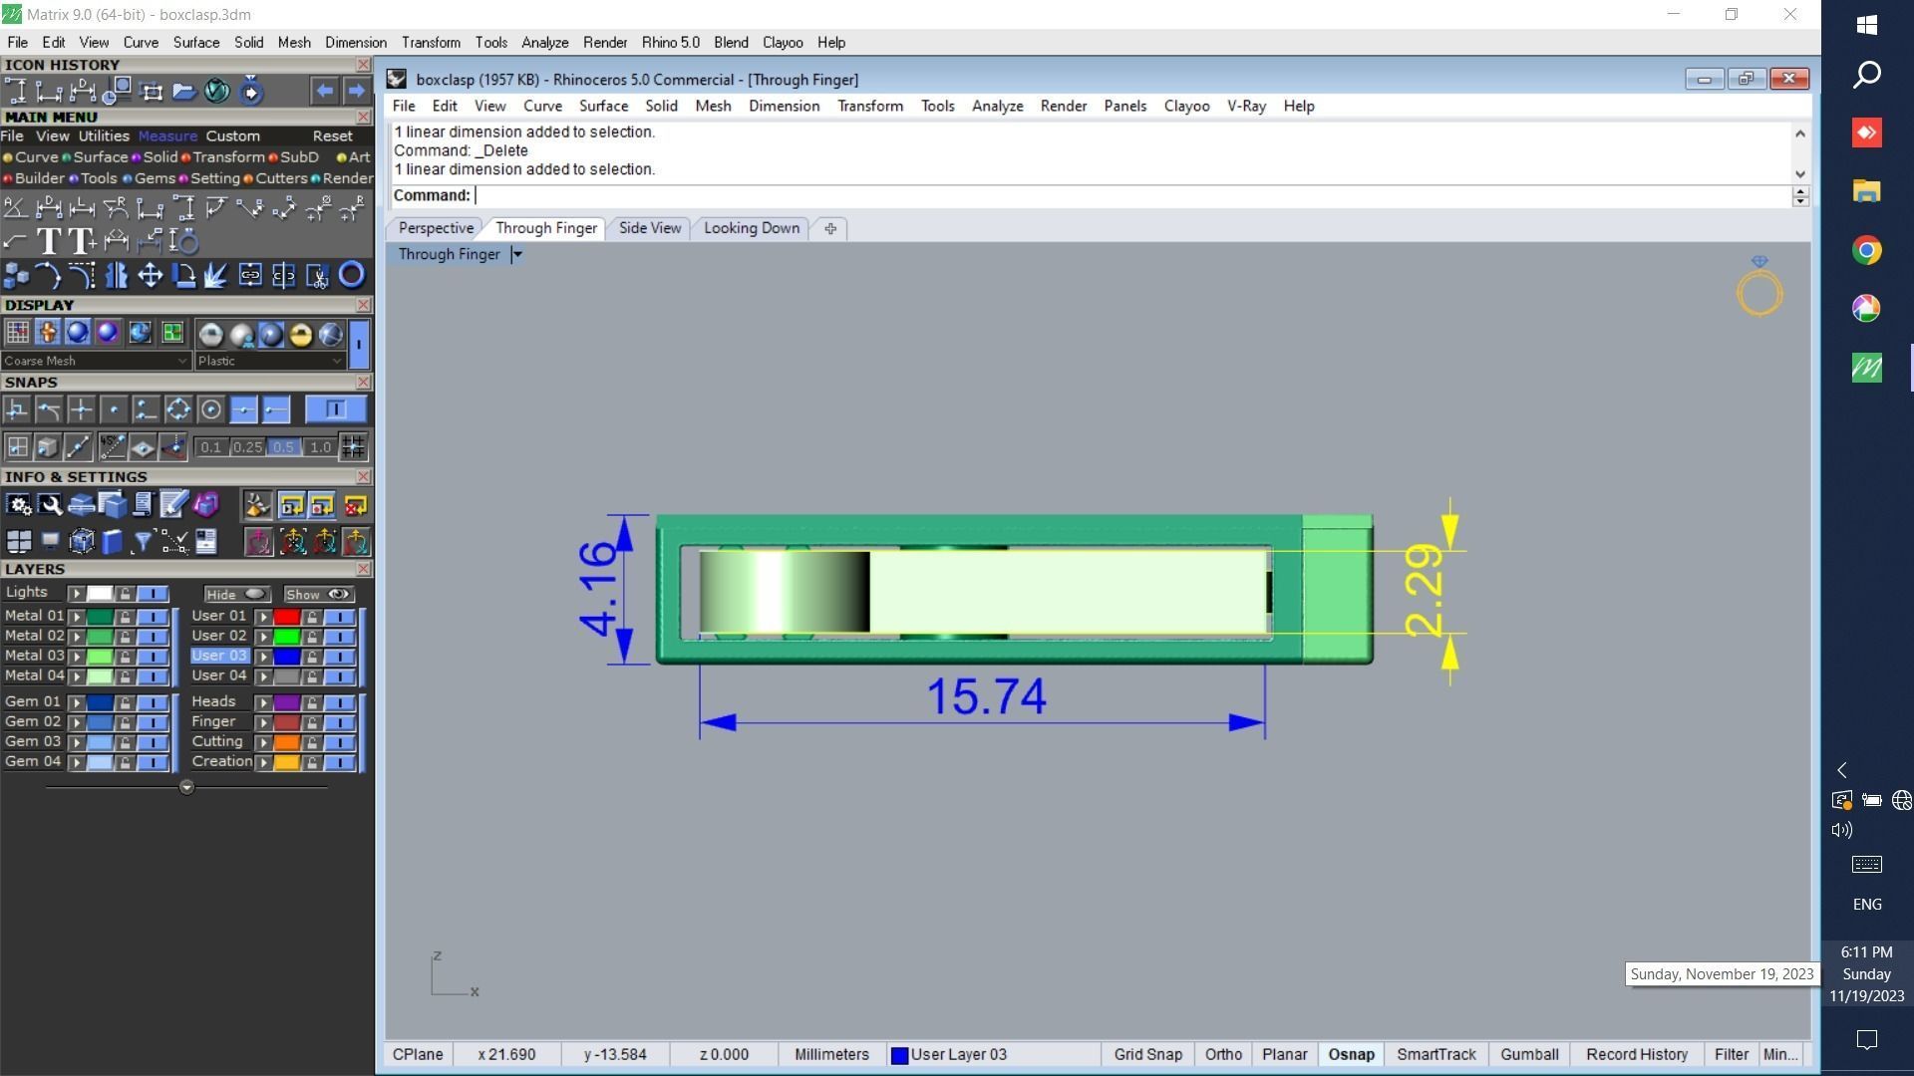This screenshot has width=1914, height=1076.
Task: Click the move arrows transform icon
Action: 150,275
